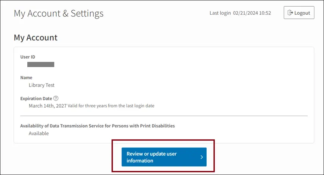Image resolution: width=324 pixels, height=175 pixels.
Task: Click the Expiration Date label
Action: pos(36,99)
